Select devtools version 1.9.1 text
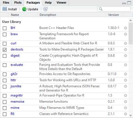This screenshot has width=133, height=118. click(x=111, y=49)
